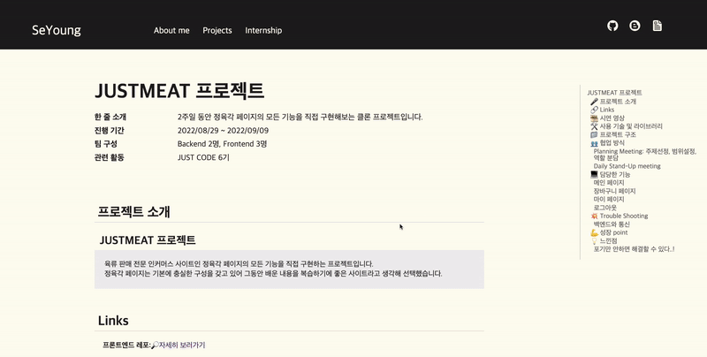Open the Projects menu item
Image resolution: width=707 pixels, height=357 pixels.
point(217,30)
